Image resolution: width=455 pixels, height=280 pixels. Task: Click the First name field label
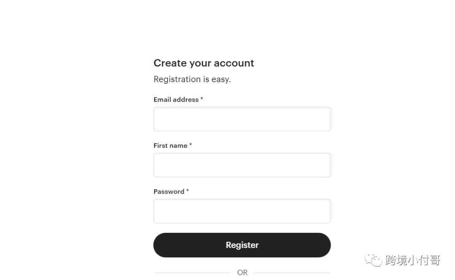pyautogui.click(x=170, y=146)
